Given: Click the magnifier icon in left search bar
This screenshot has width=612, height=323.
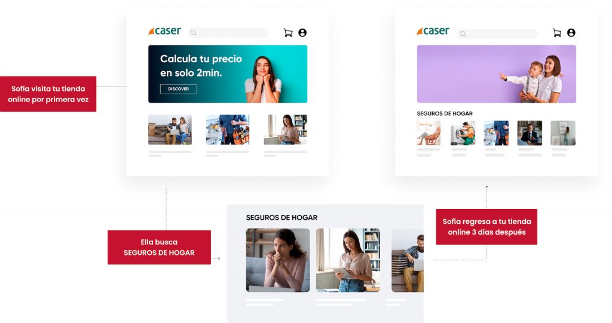Looking at the screenshot, I should point(194,33).
